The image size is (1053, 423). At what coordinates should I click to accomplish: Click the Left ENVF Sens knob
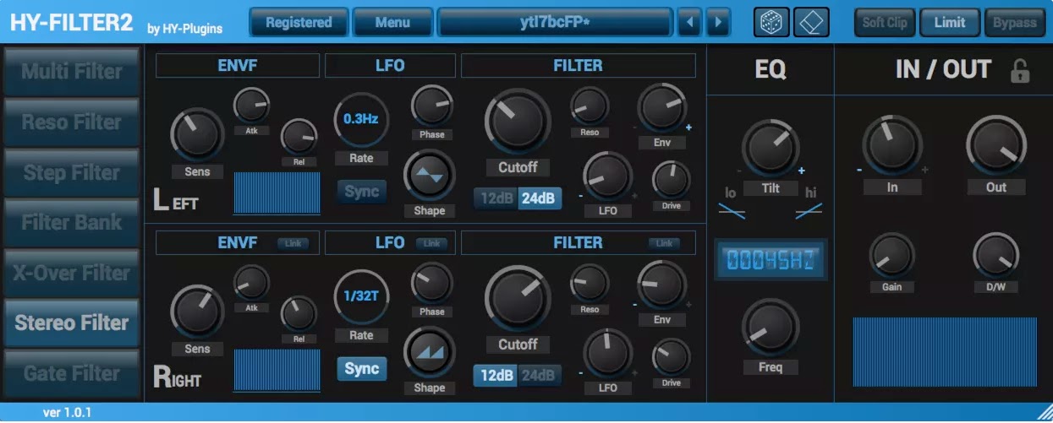(x=197, y=134)
